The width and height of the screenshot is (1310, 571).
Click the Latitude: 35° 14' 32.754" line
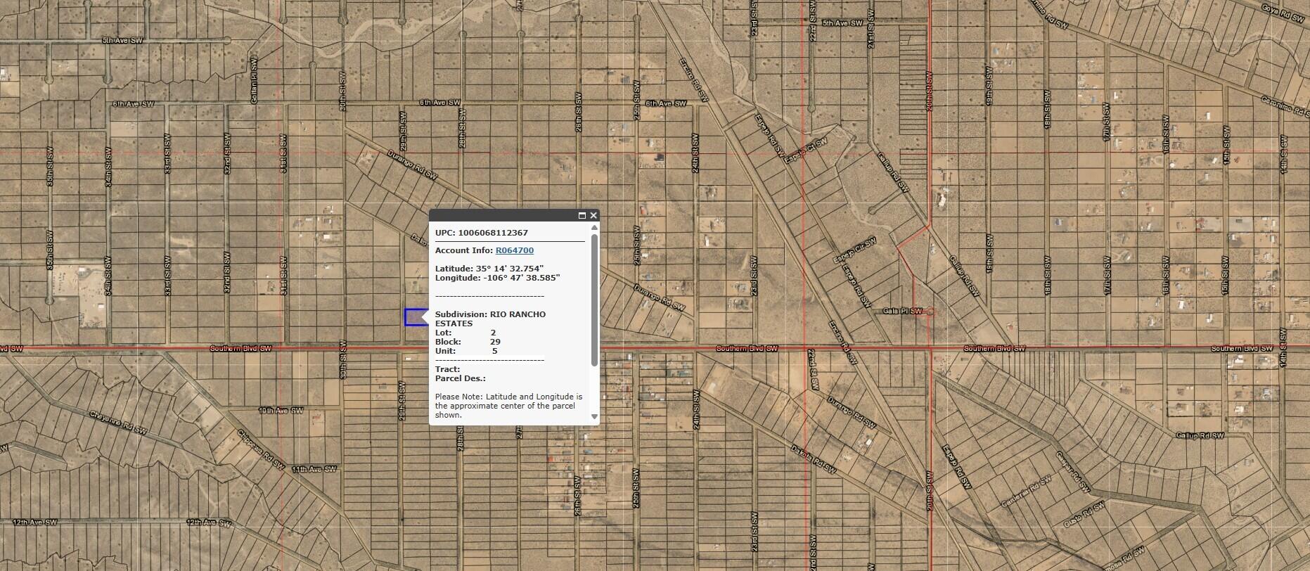[489, 269]
